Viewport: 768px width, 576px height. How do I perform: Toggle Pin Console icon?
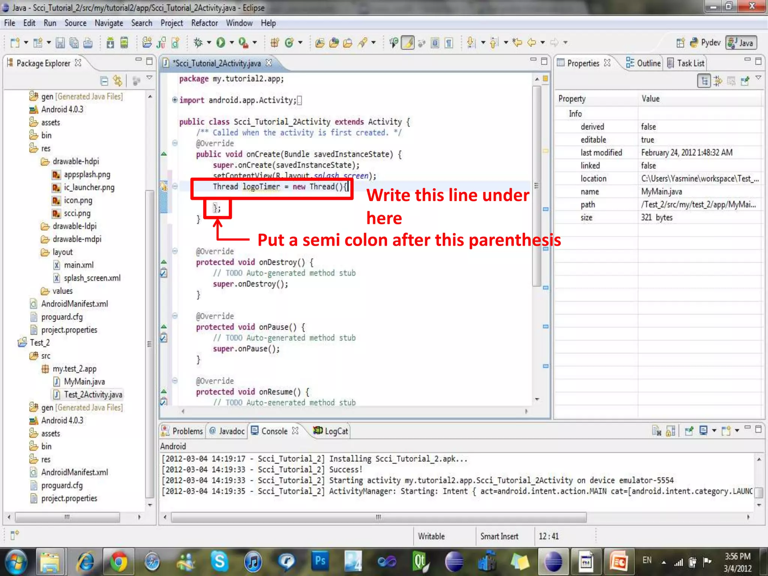click(x=689, y=431)
